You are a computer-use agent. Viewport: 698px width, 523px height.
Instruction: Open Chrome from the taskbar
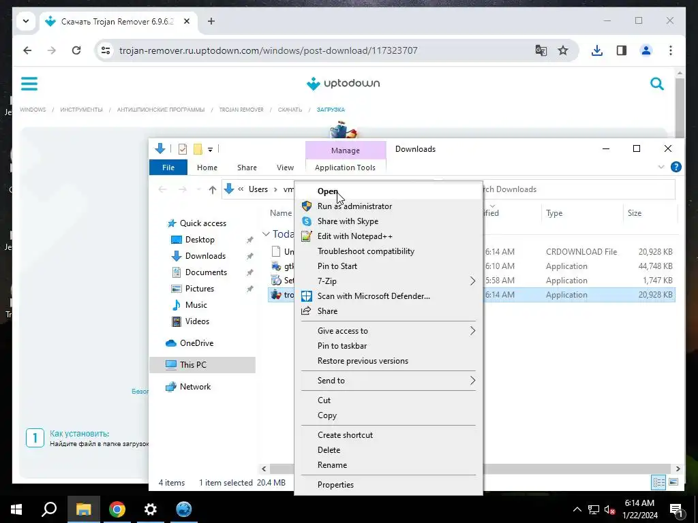[117, 509]
